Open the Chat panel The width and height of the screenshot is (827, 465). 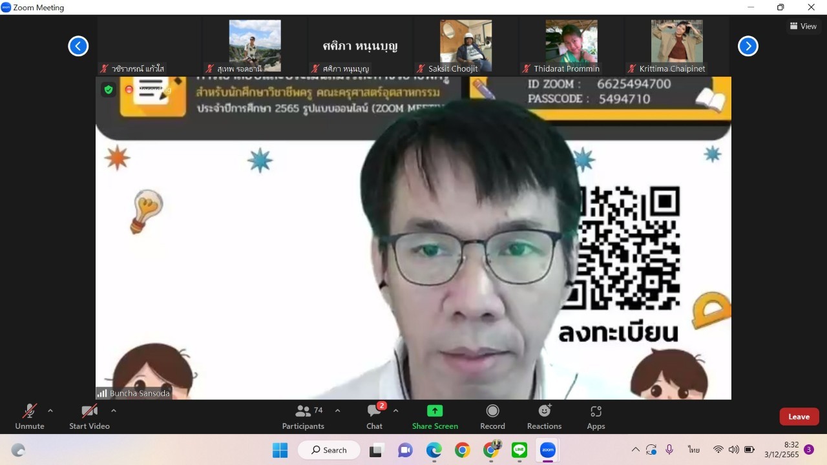(x=375, y=417)
